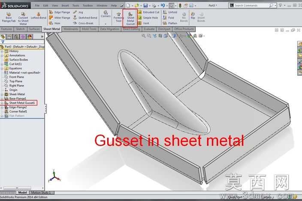The image size is (302, 201).
Task: Click the Corners tool icon
Action: [106, 14]
